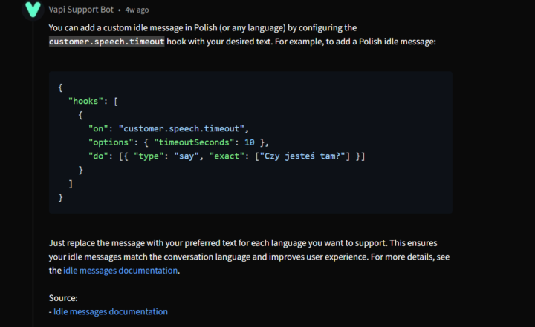Click the "hooks" key in the code block

(85, 100)
